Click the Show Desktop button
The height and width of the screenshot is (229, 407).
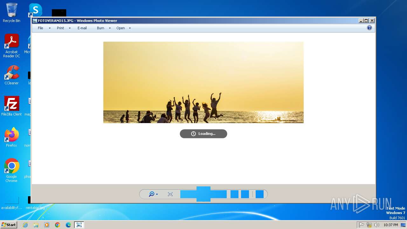pos(404,225)
